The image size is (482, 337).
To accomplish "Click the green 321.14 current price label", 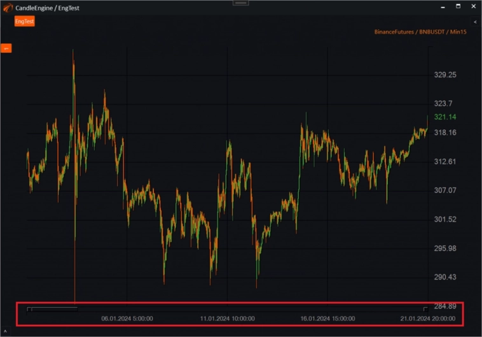I will 445,117.
